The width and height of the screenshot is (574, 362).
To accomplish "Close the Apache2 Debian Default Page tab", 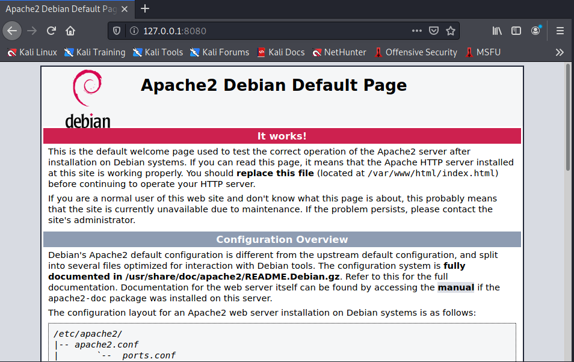I will [x=125, y=9].
